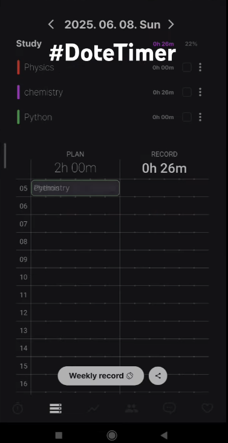
Task: Open the three-dot menu for Physics
Action: [x=200, y=67]
